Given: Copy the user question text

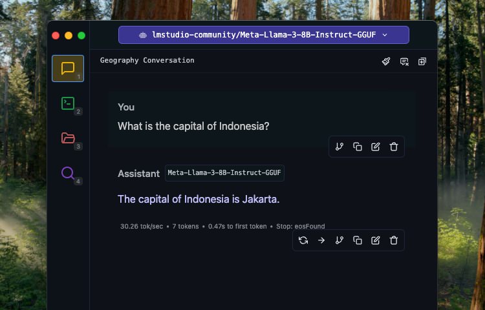Looking at the screenshot, I should 358,147.
